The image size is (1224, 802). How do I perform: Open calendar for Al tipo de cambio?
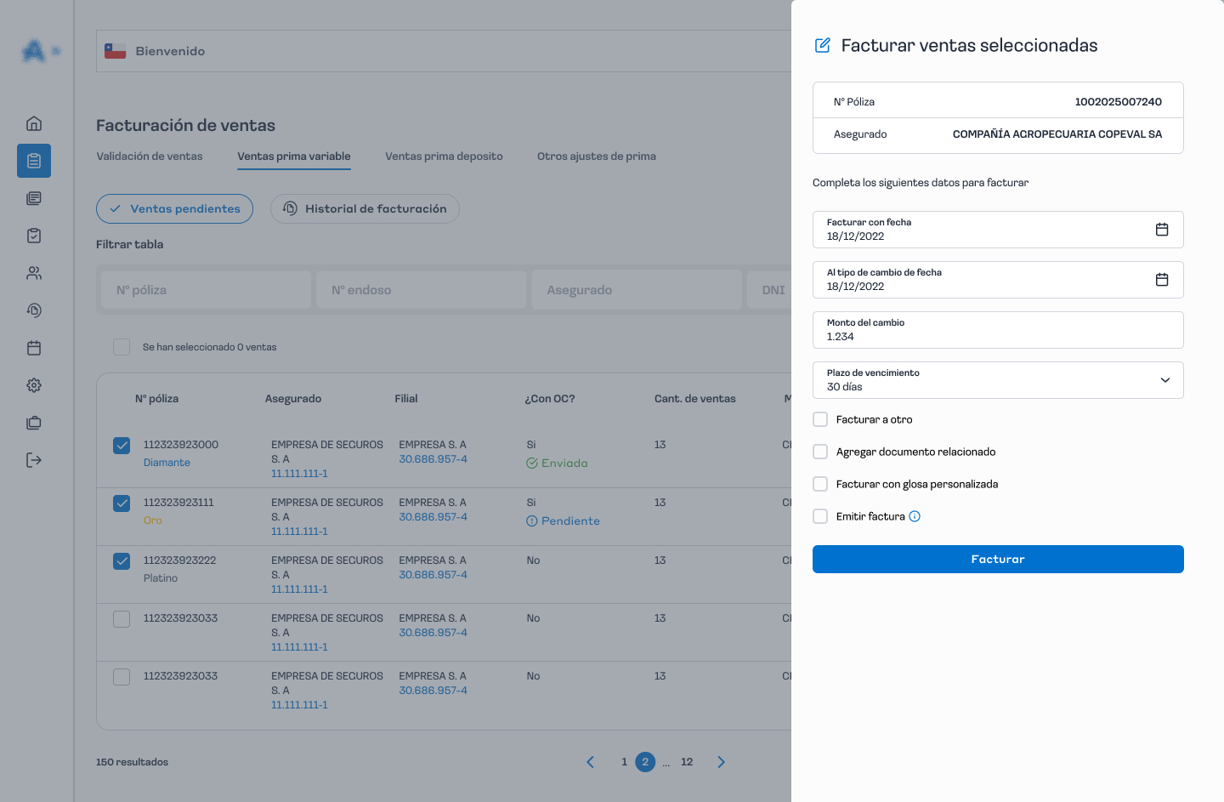point(1162,280)
